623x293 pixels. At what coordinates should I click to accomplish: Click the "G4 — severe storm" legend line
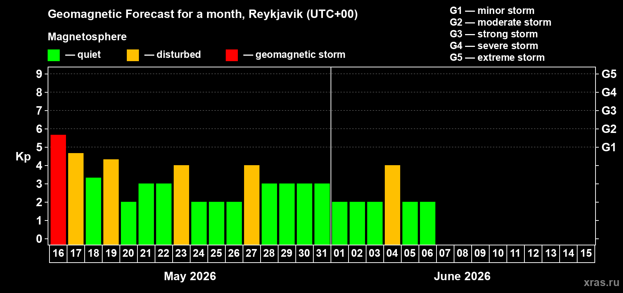point(494,46)
